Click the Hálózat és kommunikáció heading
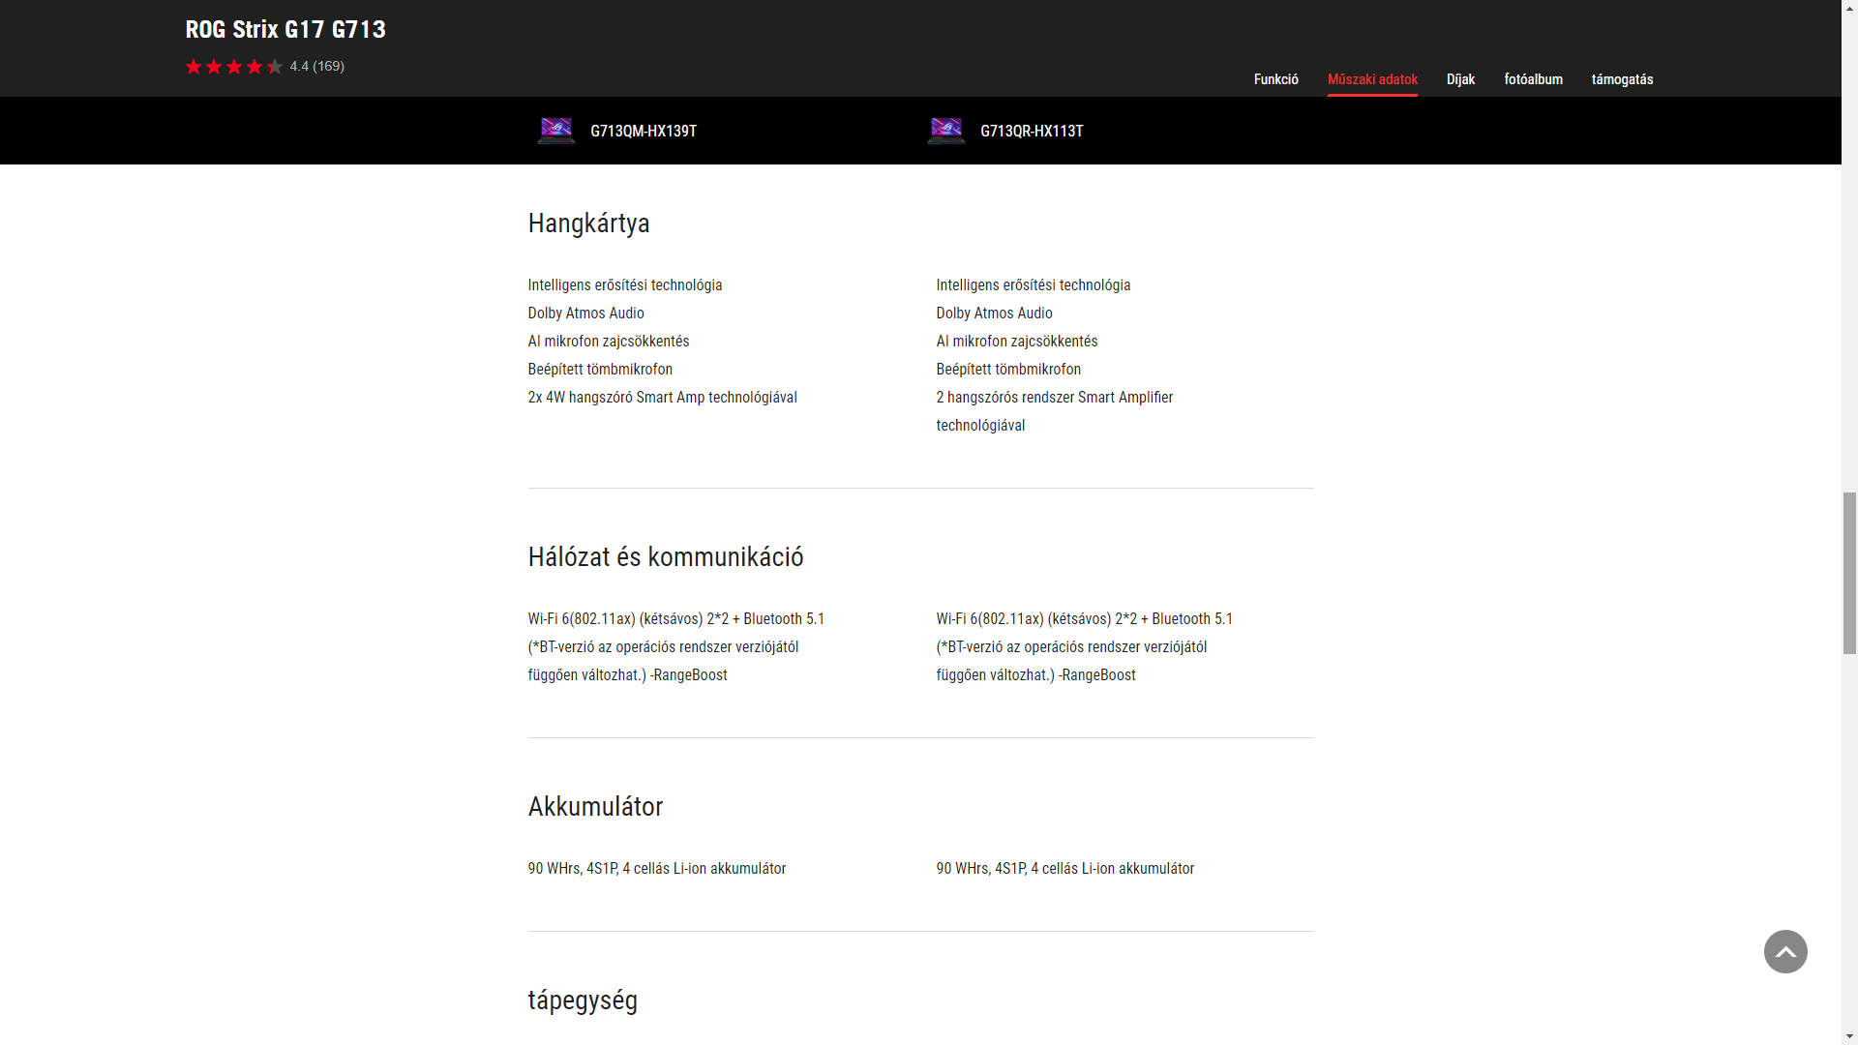Image resolution: width=1858 pixels, height=1045 pixels. click(666, 557)
